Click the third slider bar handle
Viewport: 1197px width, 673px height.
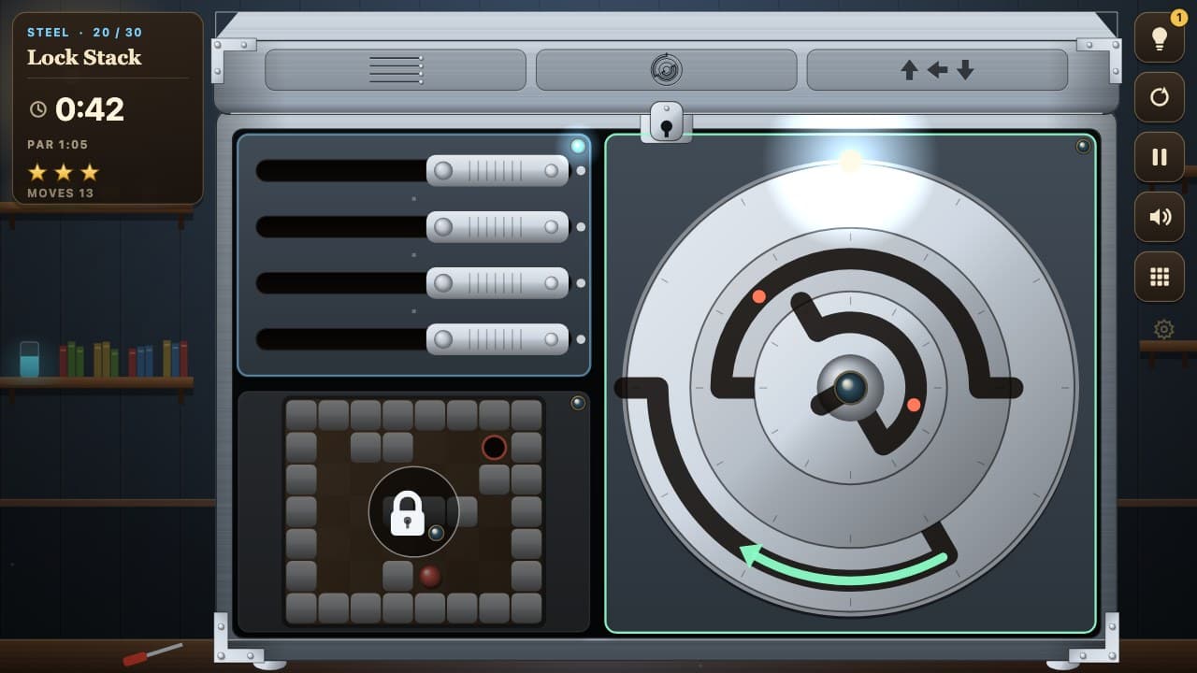click(498, 282)
